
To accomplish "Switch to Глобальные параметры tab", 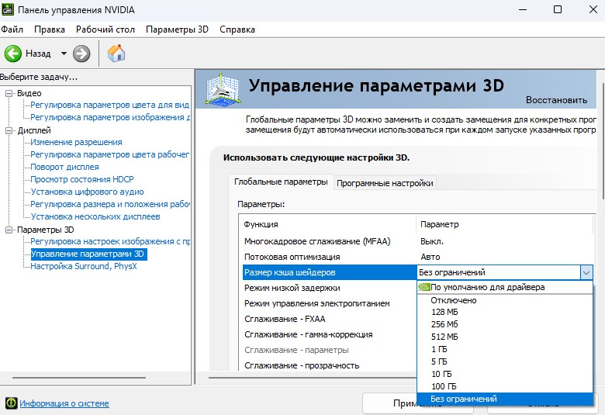I will [281, 182].
